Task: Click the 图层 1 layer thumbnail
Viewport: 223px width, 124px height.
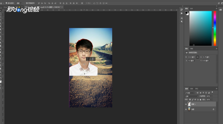Action: (x=189, y=104)
